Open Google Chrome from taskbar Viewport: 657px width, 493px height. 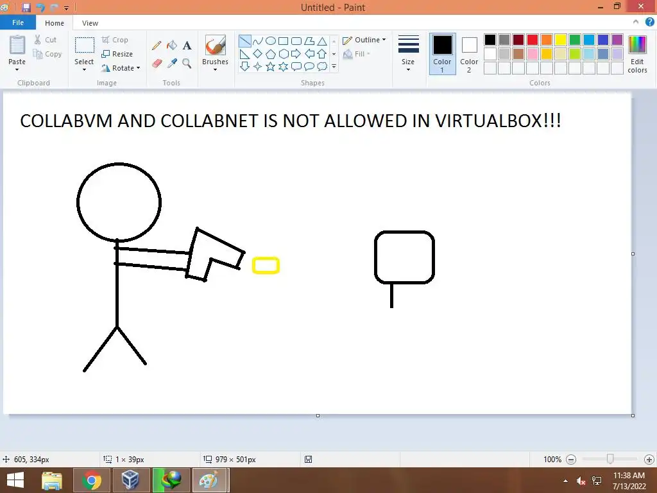92,480
